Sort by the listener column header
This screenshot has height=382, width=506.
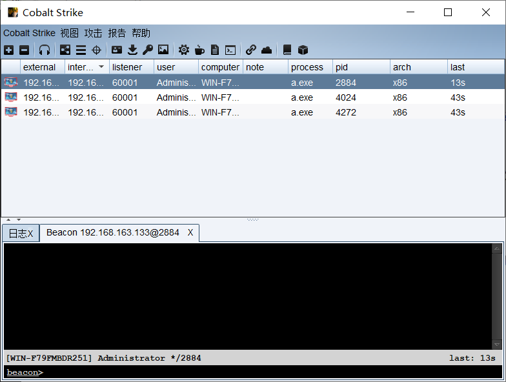(x=132, y=67)
